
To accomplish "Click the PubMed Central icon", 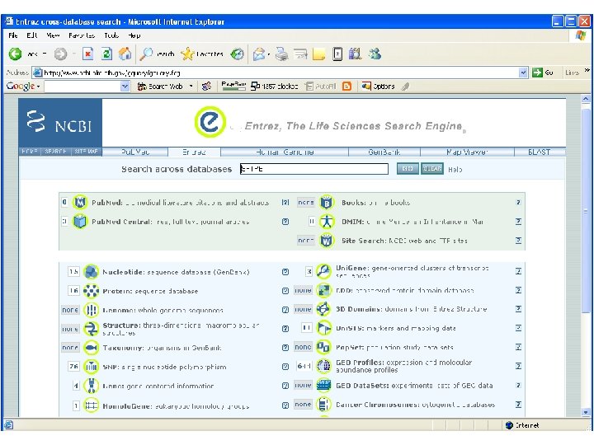I will (80, 222).
